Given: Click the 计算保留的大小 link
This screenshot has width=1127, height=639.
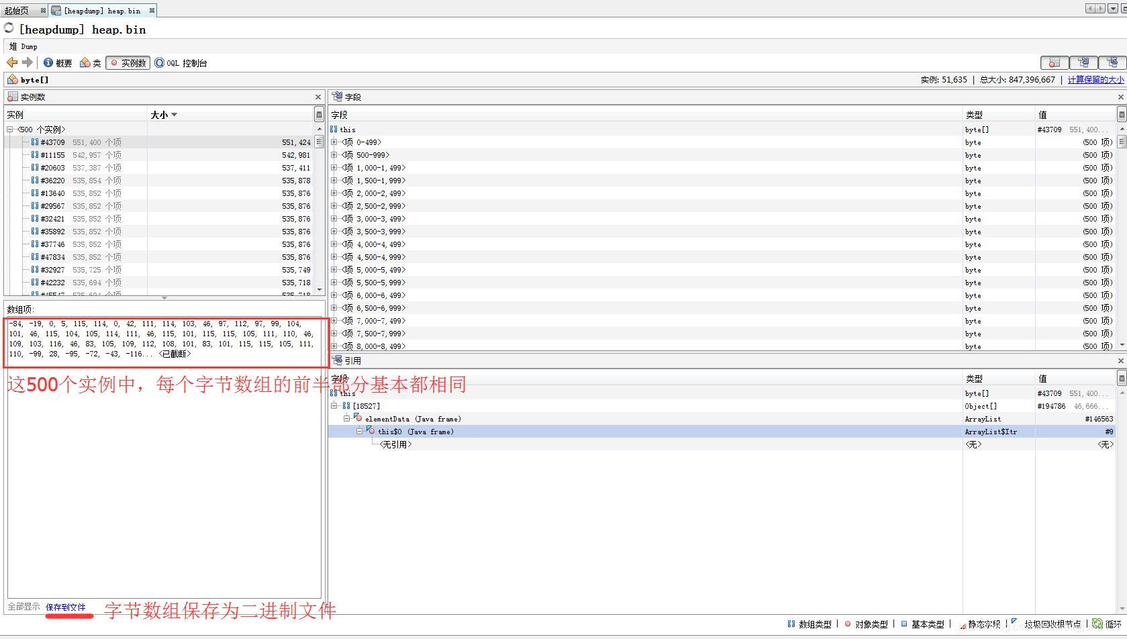Looking at the screenshot, I should 1095,79.
